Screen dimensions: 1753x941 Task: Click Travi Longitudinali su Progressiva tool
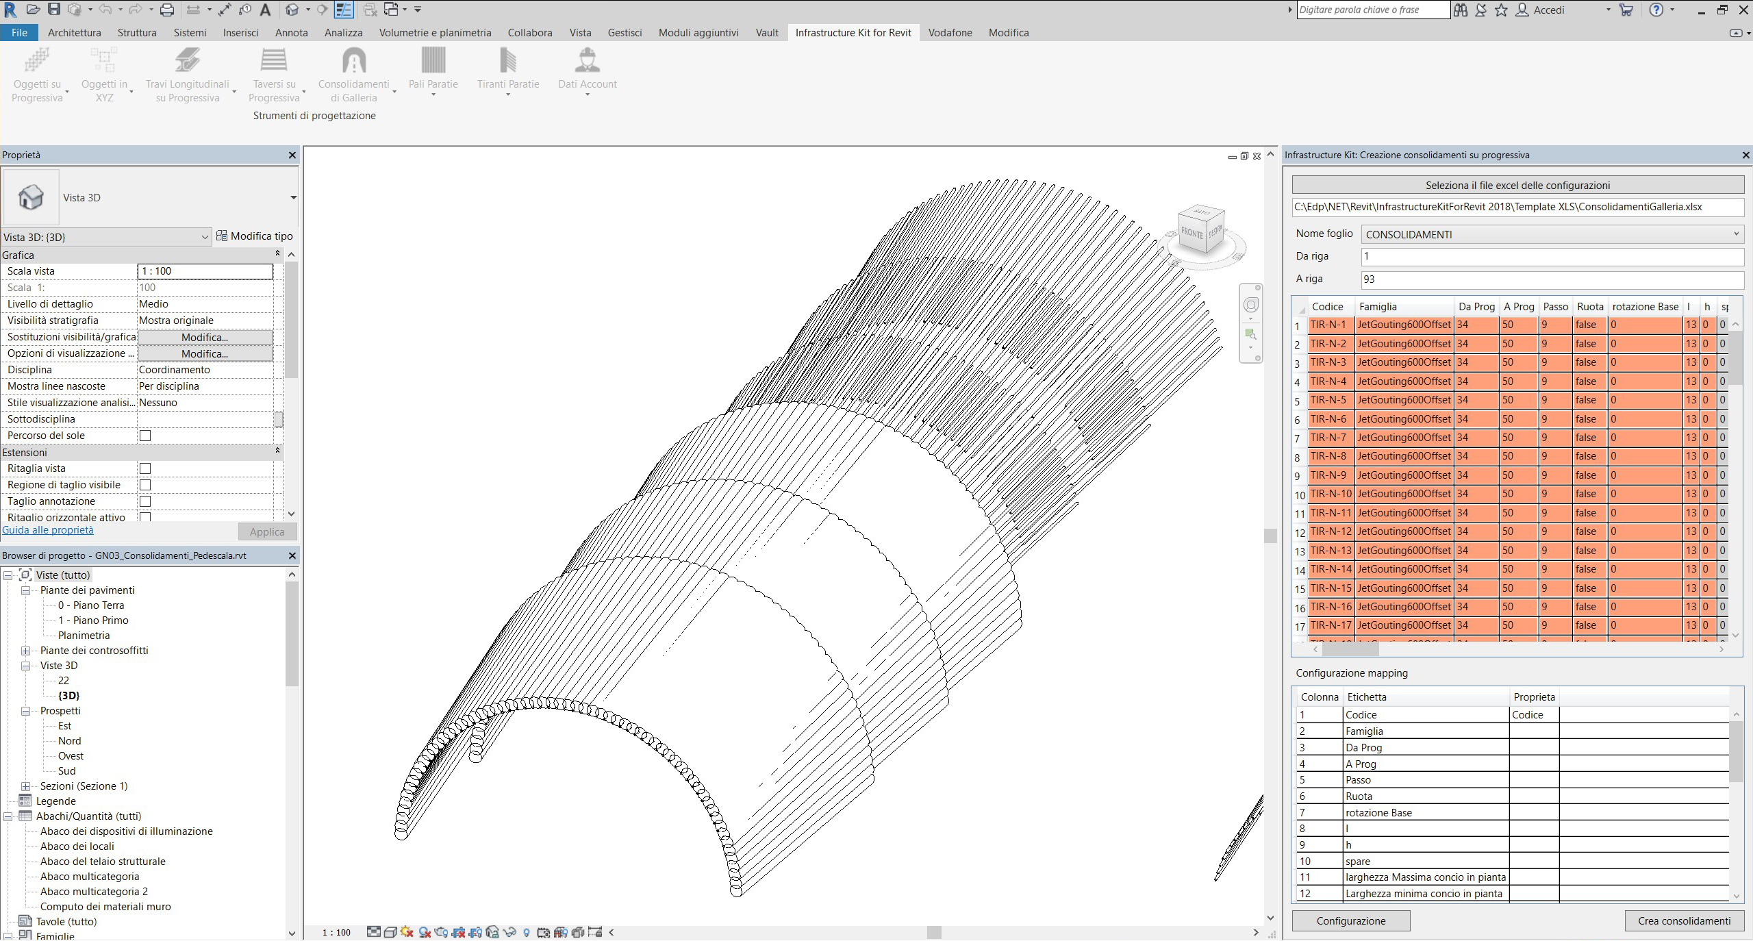tap(188, 75)
